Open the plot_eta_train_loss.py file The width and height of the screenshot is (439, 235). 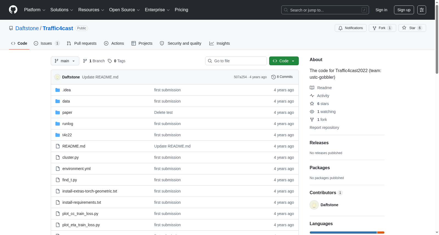pyautogui.click(x=81, y=225)
